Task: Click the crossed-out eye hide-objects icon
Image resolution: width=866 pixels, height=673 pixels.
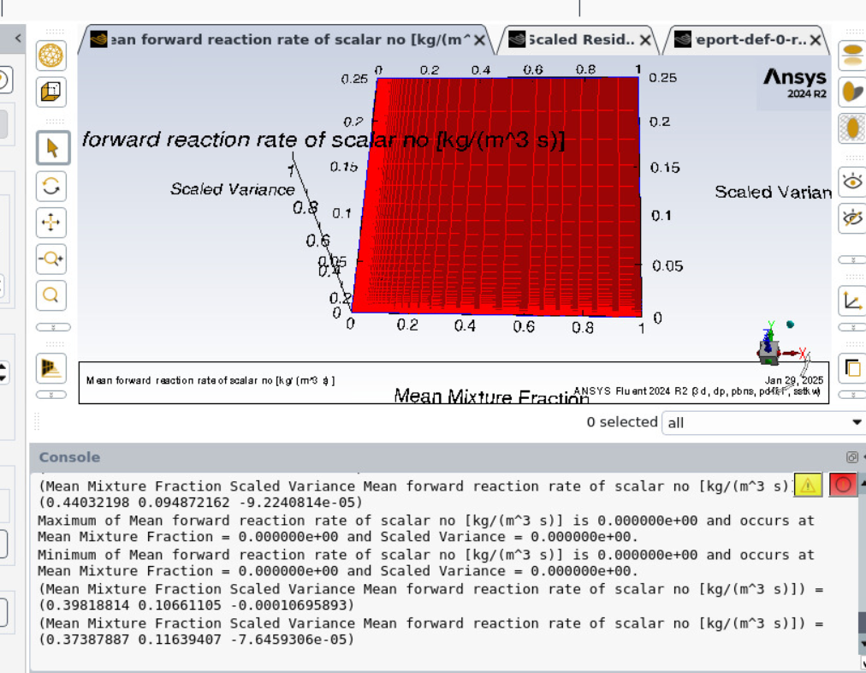Action: [x=853, y=218]
